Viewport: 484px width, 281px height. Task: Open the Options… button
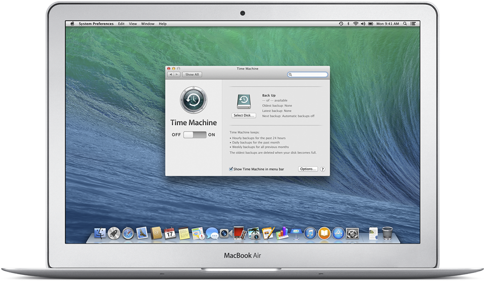[308, 169]
